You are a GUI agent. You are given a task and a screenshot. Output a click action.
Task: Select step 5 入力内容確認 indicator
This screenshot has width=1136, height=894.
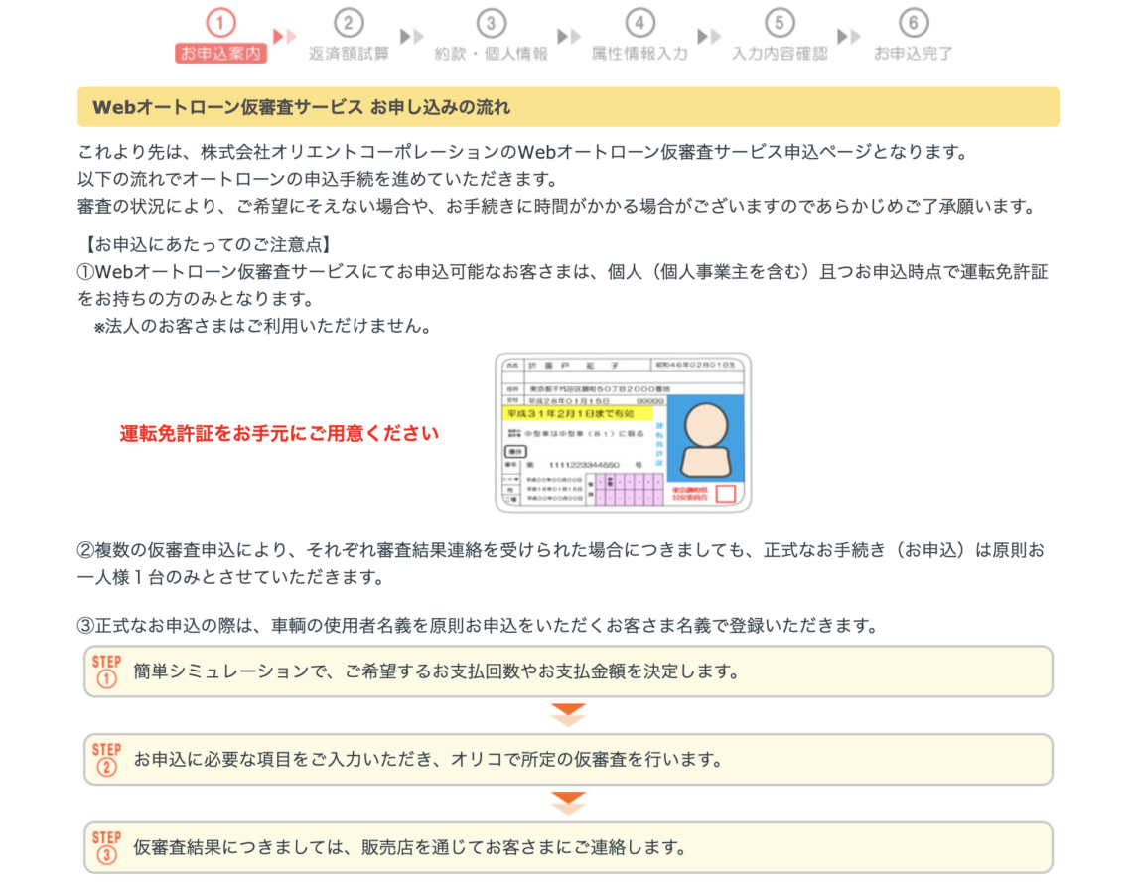(780, 36)
